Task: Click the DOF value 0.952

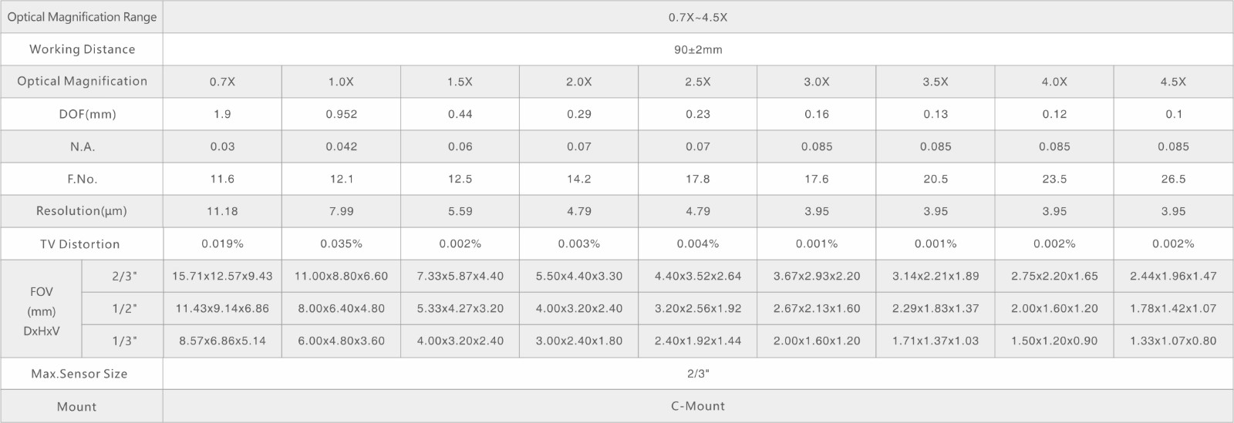Action: click(x=342, y=114)
